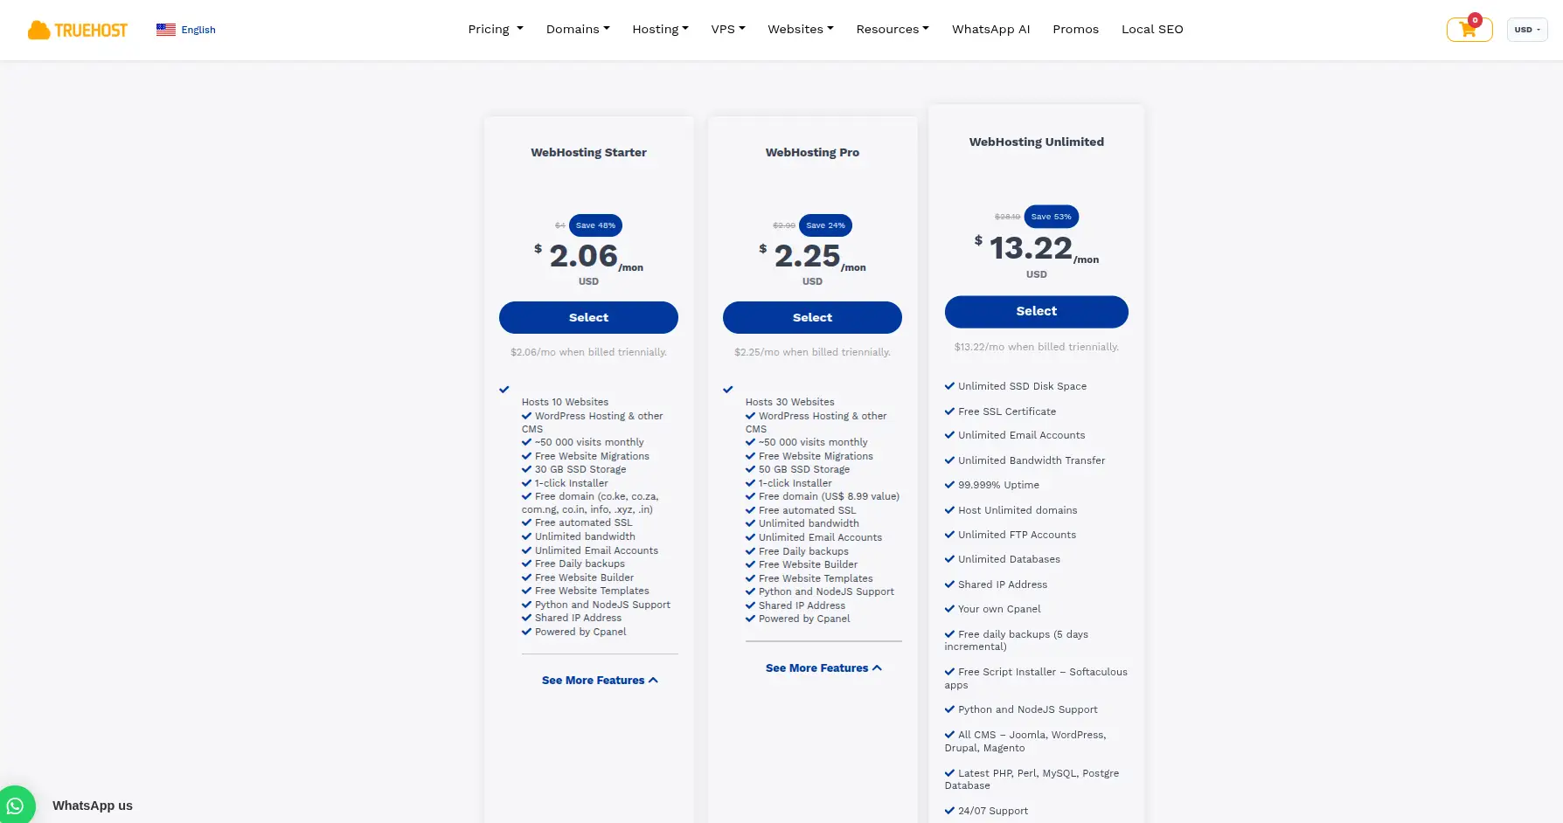Image resolution: width=1563 pixels, height=823 pixels.
Task: Click the Save 48% badge
Action: tap(595, 225)
